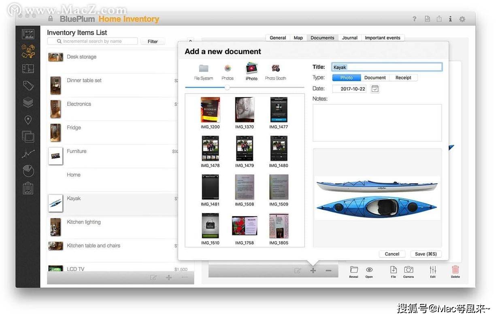Open settings via the gear icon
This screenshot has height=319, width=502.
pyautogui.click(x=462, y=19)
